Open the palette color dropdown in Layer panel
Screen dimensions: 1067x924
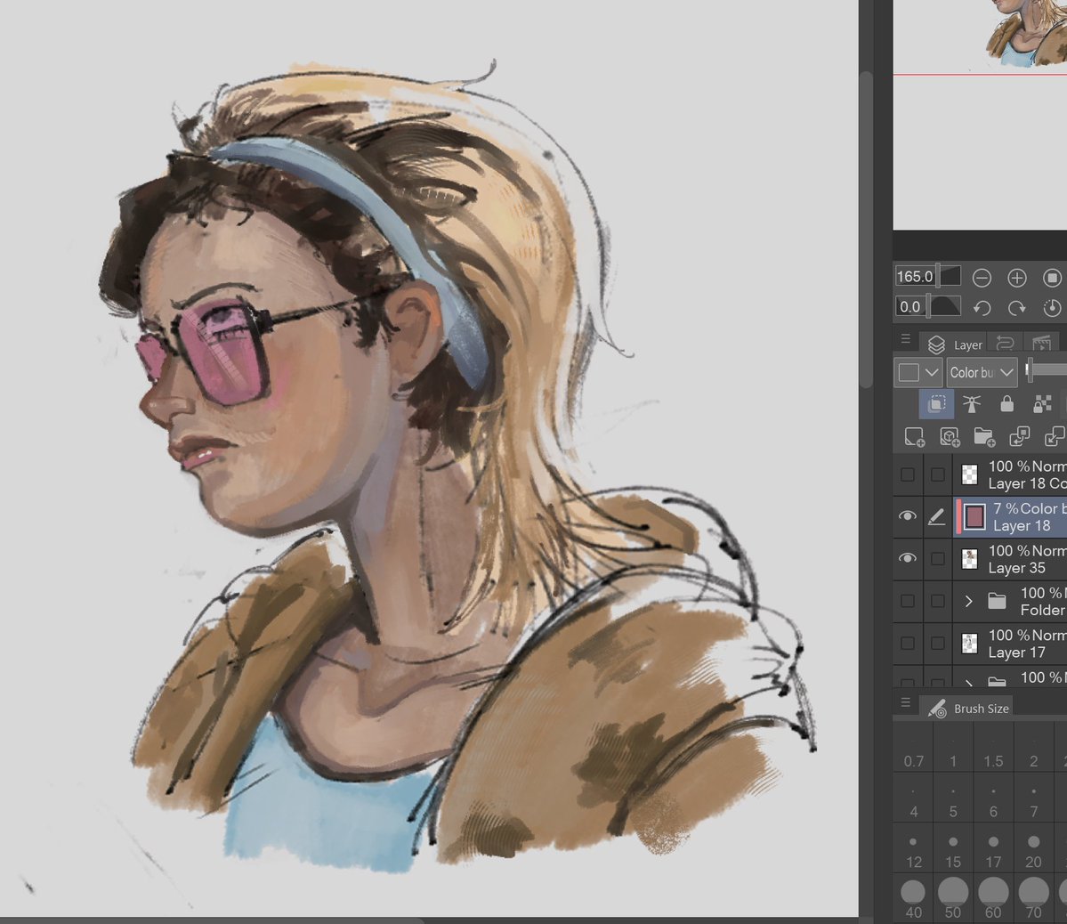point(918,372)
